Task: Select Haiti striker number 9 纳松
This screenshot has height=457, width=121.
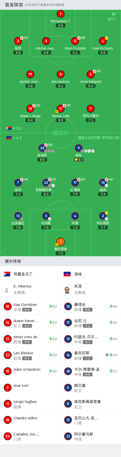Action: pyautogui.click(x=79, y=148)
